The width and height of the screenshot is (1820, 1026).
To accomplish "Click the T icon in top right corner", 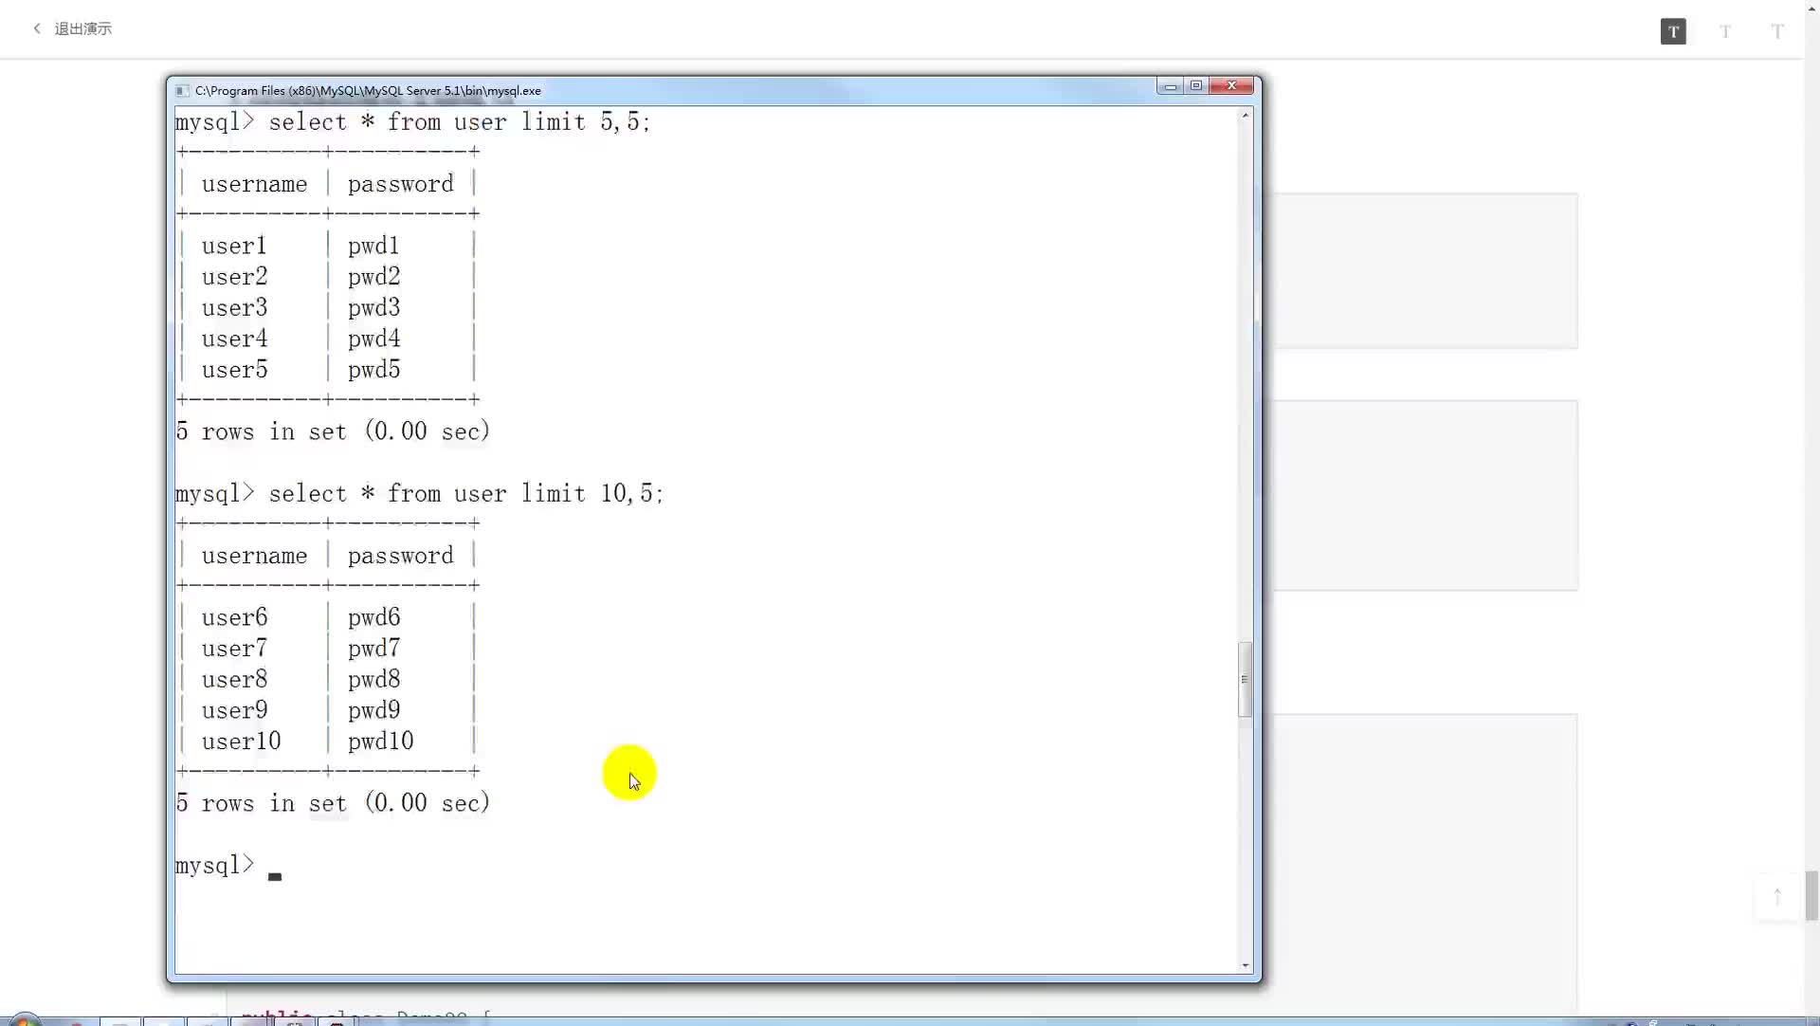I will point(1674,30).
